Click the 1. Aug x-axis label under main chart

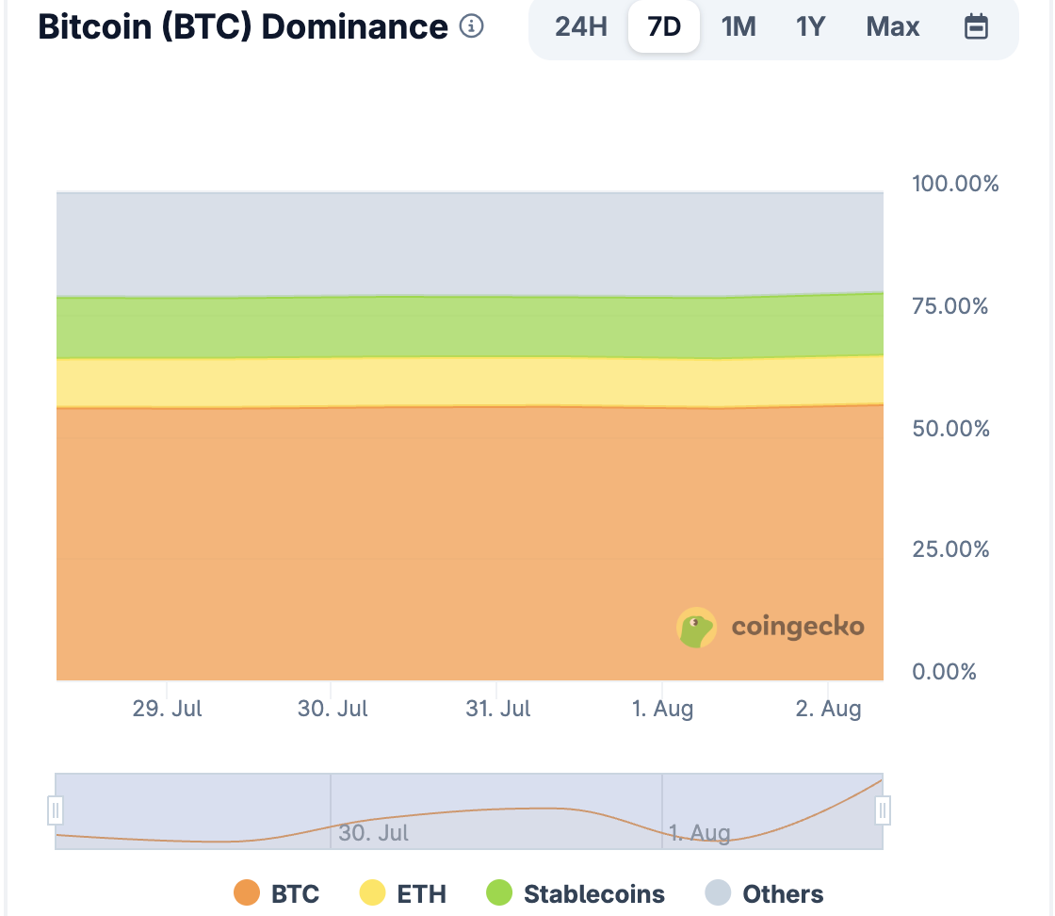tap(663, 708)
